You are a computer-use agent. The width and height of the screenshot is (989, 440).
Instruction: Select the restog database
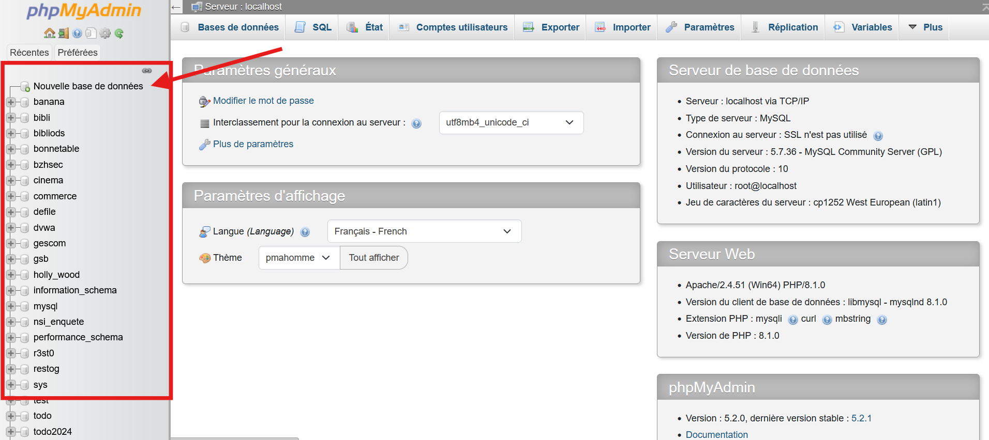tap(47, 369)
